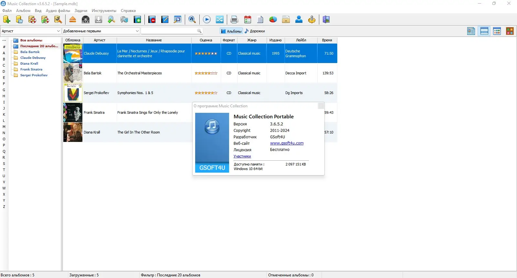Screen dimensions: 517x278
Task: Click the shuffle arrows icon
Action: pyautogui.click(x=220, y=19)
